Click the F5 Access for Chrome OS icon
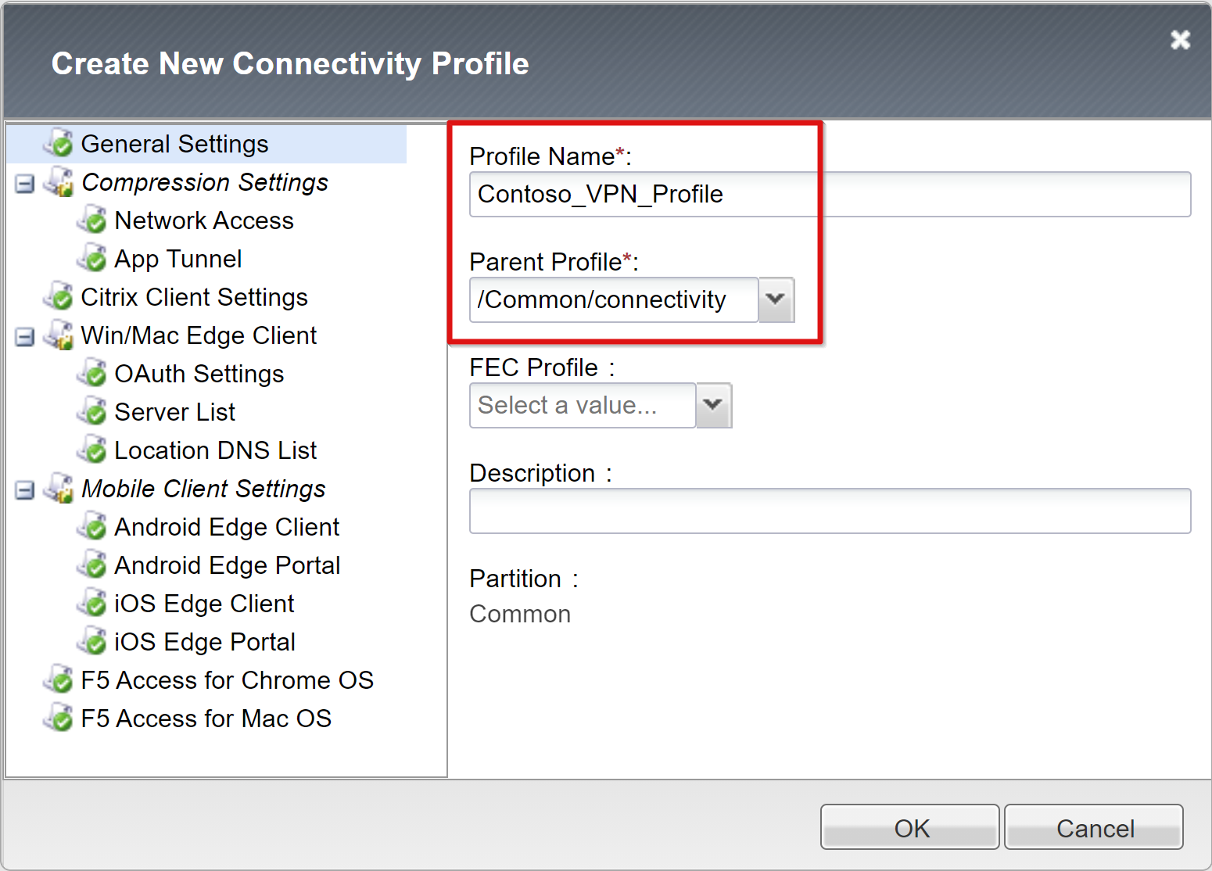Screen dimensions: 1212x871 (x=59, y=680)
